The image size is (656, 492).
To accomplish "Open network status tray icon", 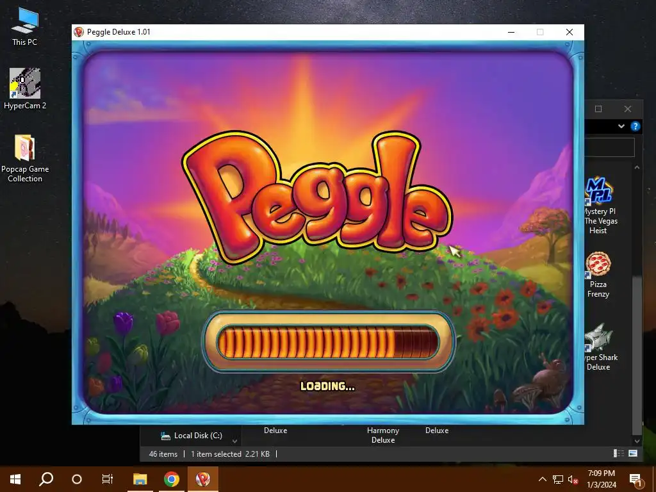I will [x=558, y=479].
